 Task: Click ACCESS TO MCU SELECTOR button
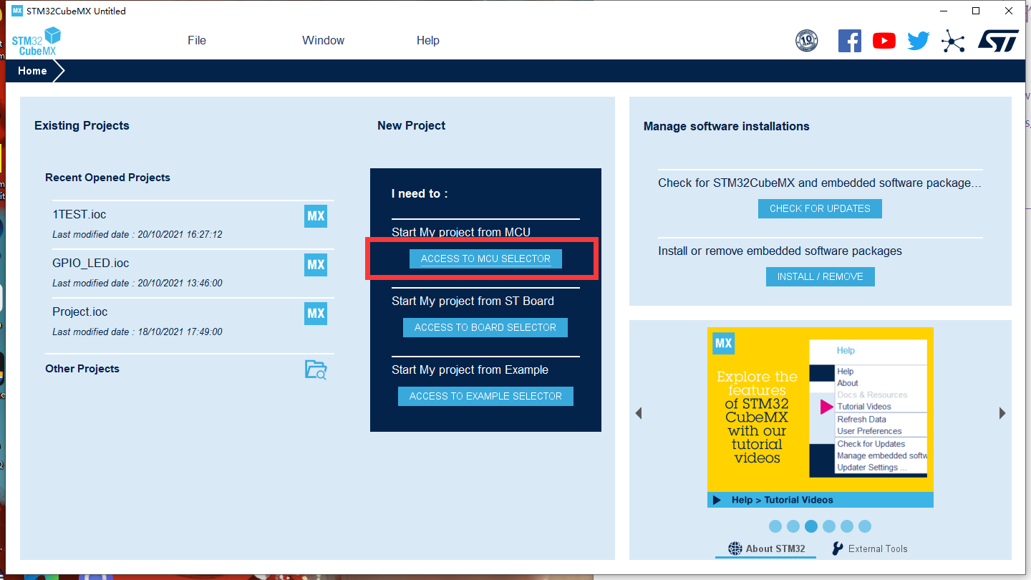click(485, 258)
